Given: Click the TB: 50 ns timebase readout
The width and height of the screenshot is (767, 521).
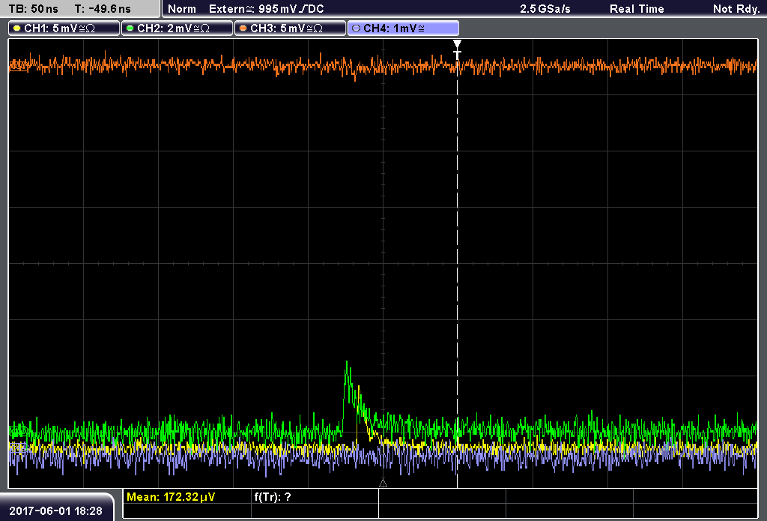Looking at the screenshot, I should click(33, 9).
